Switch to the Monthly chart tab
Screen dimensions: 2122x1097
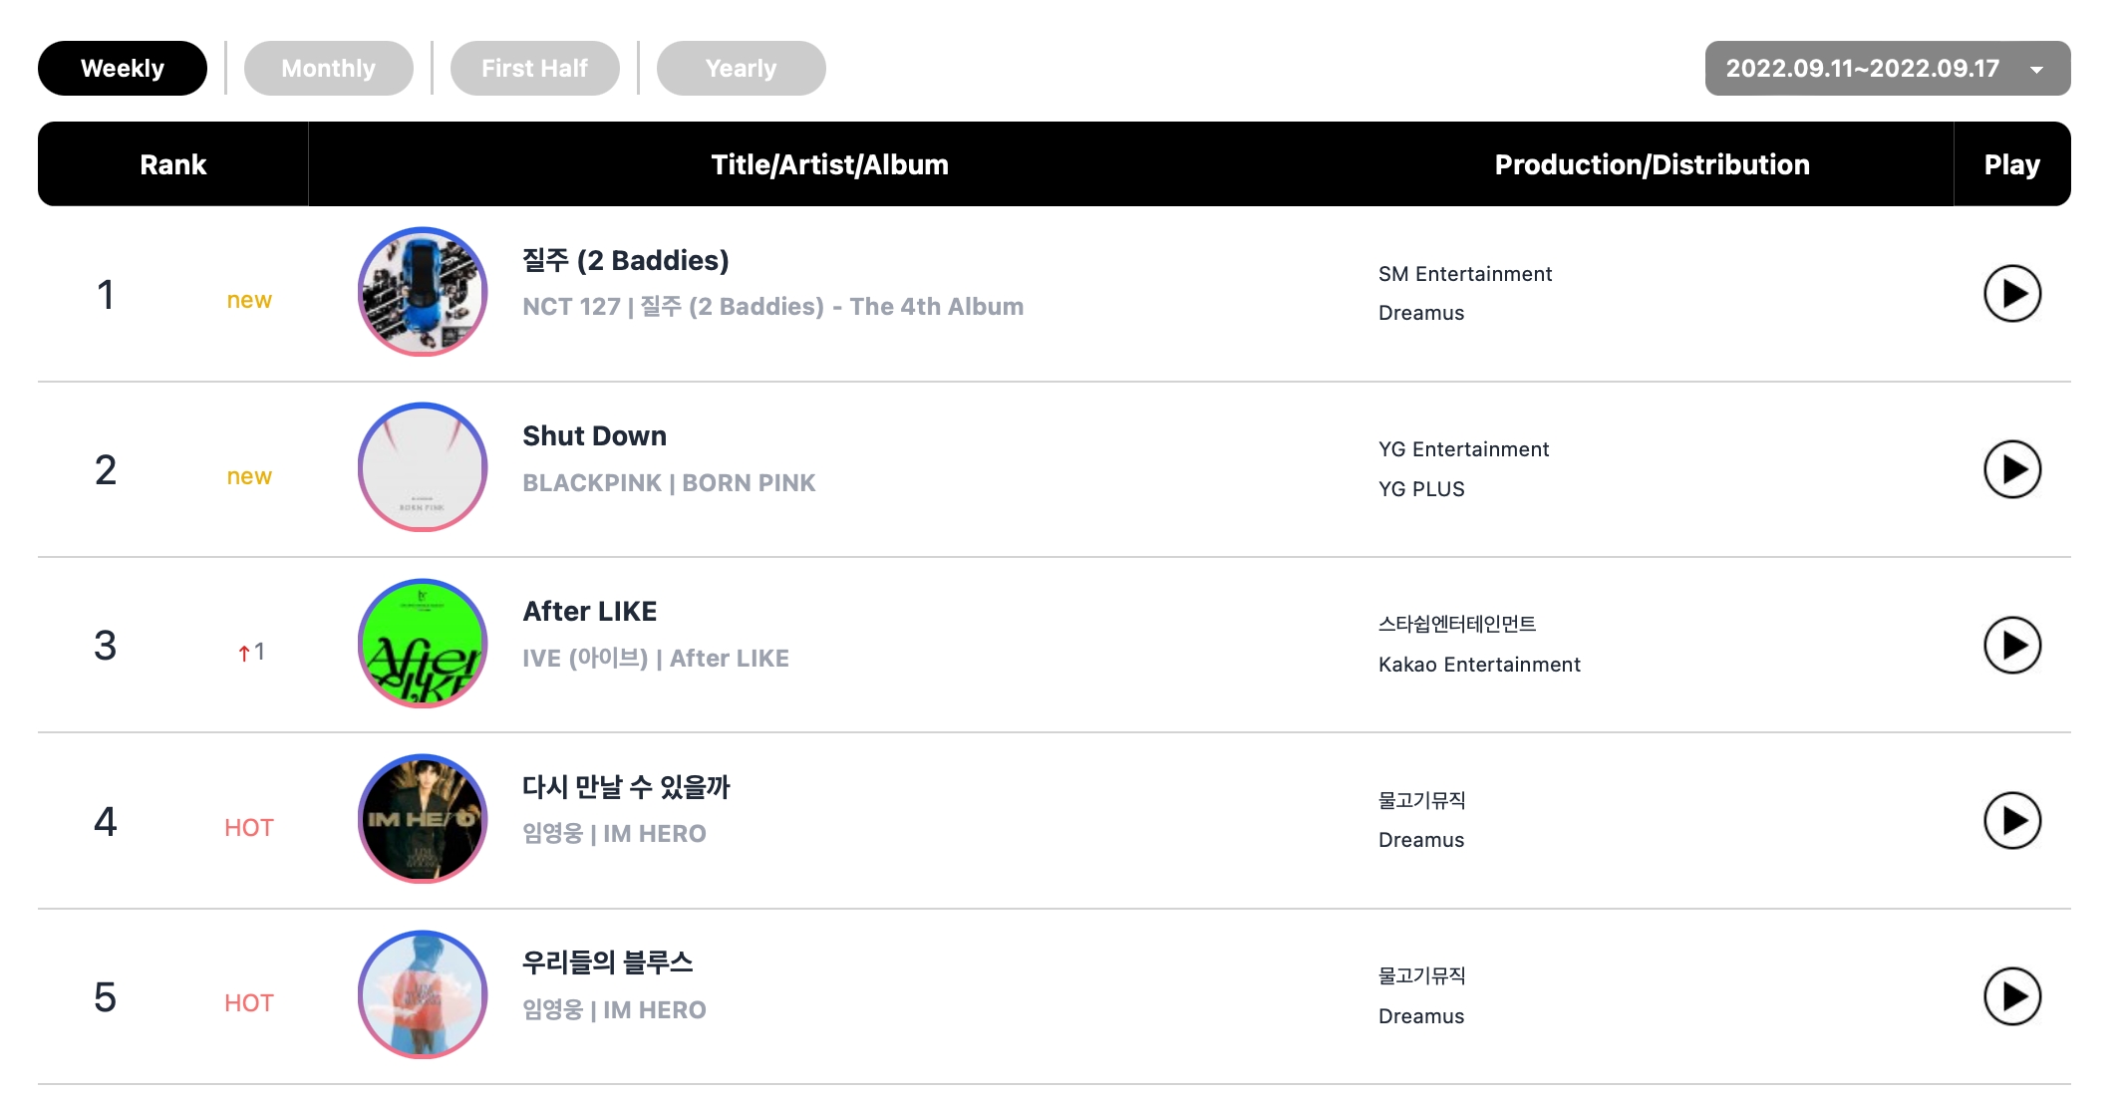pyautogui.click(x=328, y=68)
